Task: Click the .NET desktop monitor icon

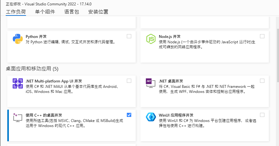Action: [151, 83]
